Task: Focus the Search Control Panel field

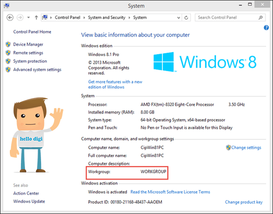Action: [x=230, y=17]
